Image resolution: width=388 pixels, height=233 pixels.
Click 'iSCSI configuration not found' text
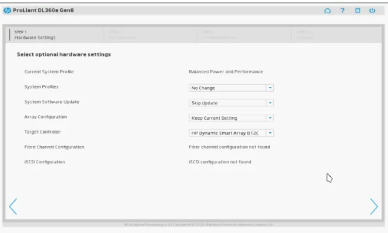[x=220, y=162]
